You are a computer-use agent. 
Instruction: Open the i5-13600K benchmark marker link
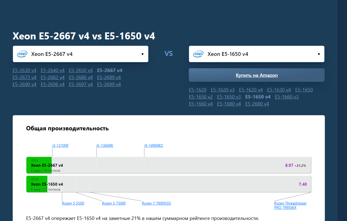click(105, 146)
